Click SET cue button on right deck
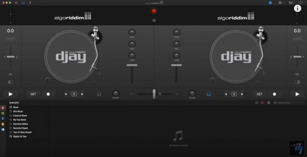The height and width of the screenshot is (157, 307). pos(259,94)
